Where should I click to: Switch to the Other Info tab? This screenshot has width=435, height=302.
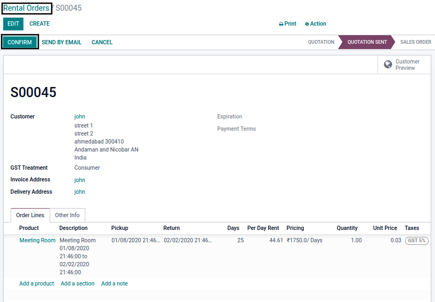[67, 215]
